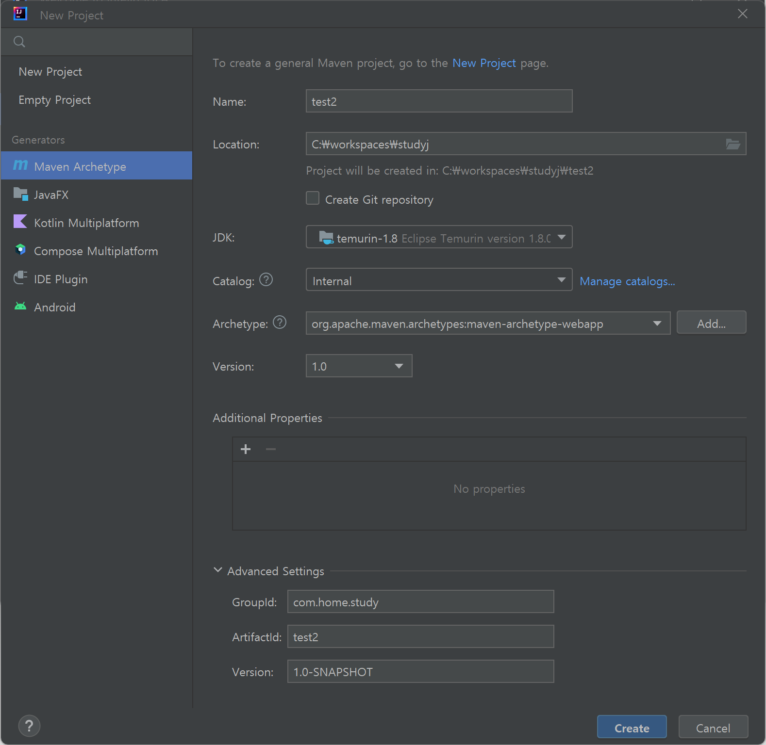This screenshot has height=745, width=766.
Task: Open the Catalog help question mark
Action: pyautogui.click(x=266, y=280)
